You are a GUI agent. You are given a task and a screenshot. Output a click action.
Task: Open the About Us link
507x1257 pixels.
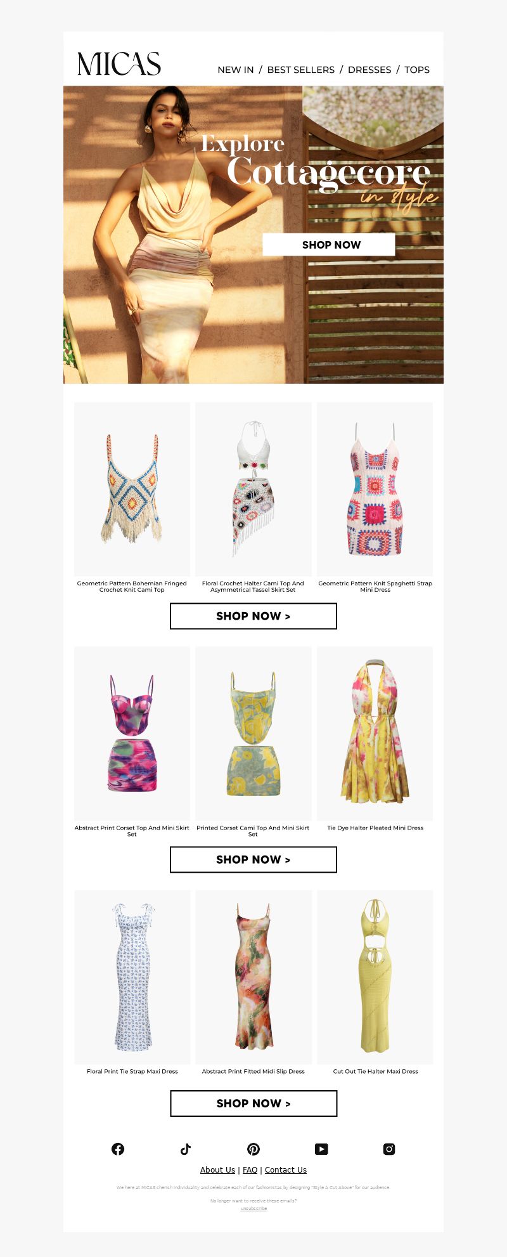click(x=217, y=1169)
